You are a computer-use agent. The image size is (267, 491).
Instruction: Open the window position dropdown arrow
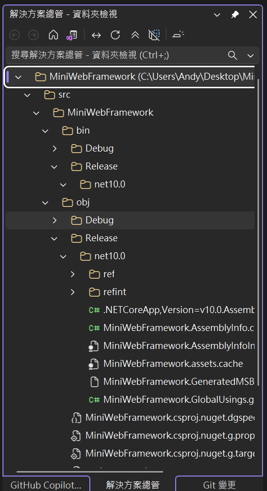(x=217, y=14)
